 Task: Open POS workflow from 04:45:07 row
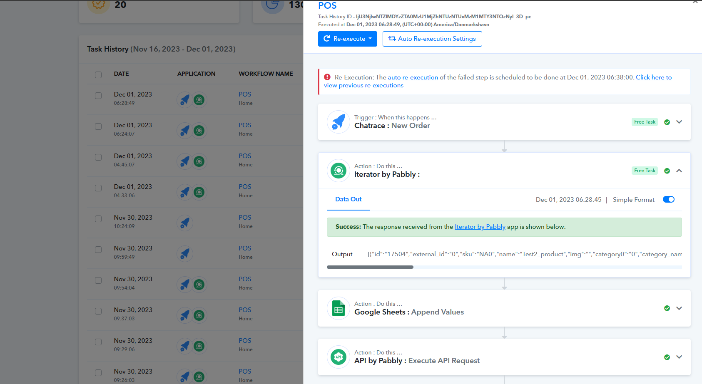[x=245, y=156]
